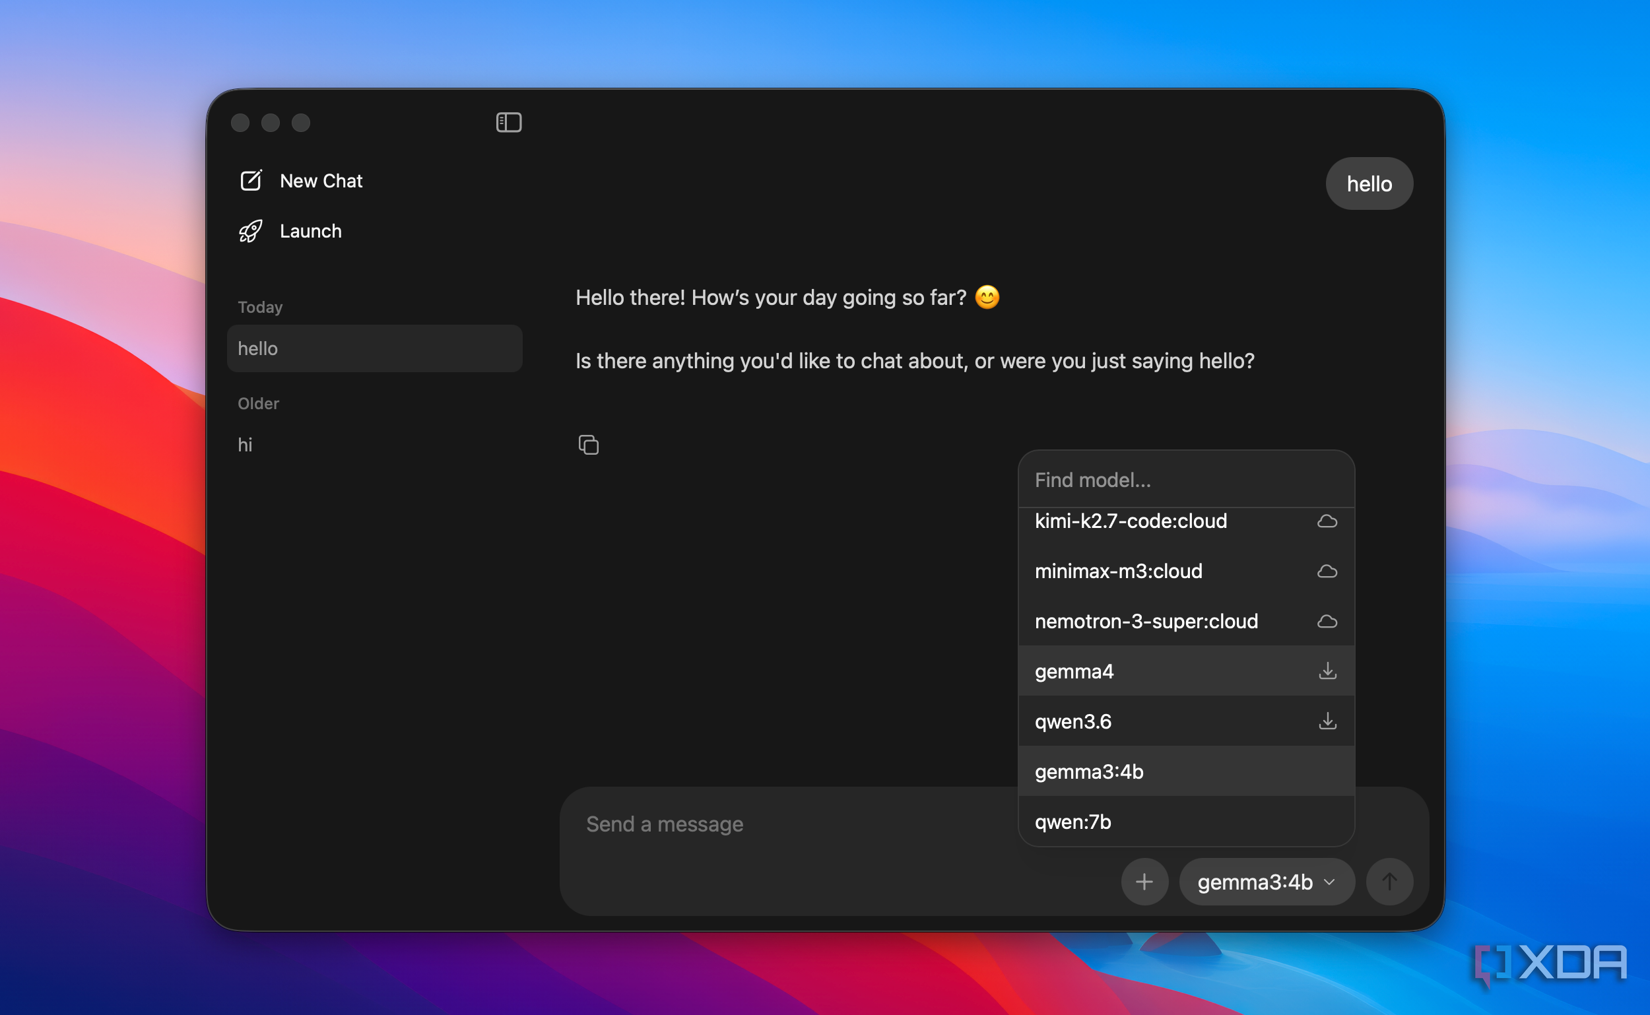Zoom the window with third traffic light
1650x1015 pixels.
click(301, 123)
